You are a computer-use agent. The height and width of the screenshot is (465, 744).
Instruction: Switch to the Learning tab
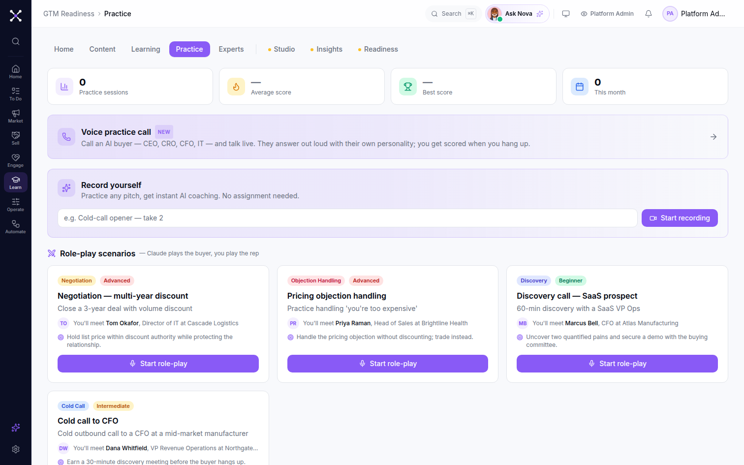[146, 49]
